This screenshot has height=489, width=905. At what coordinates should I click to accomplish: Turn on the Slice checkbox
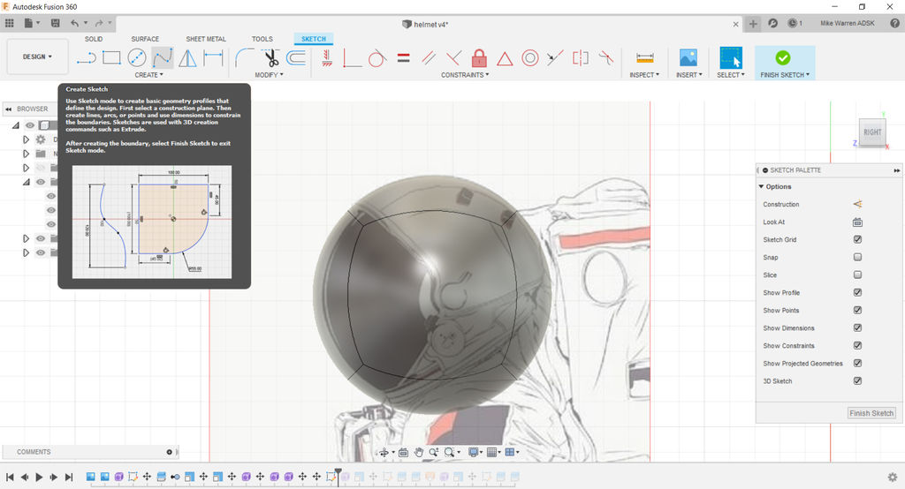pyautogui.click(x=857, y=275)
